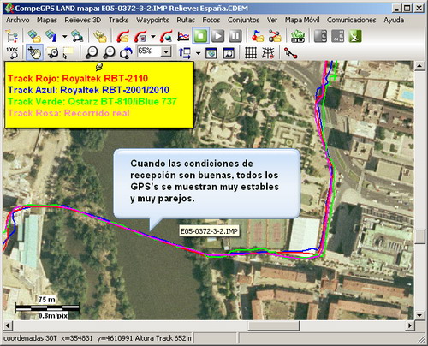The image size is (428, 346).
Task: Click the map search icon
Action: (x=77, y=36)
